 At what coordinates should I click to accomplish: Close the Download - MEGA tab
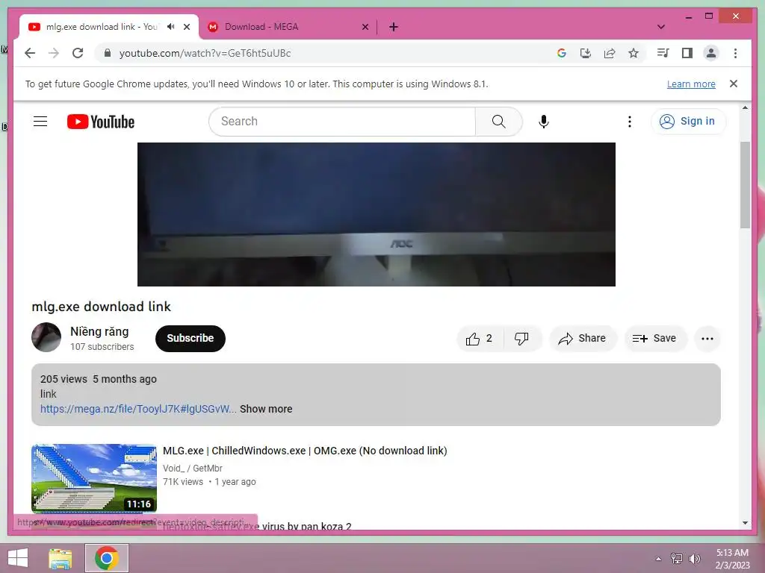pyautogui.click(x=365, y=27)
